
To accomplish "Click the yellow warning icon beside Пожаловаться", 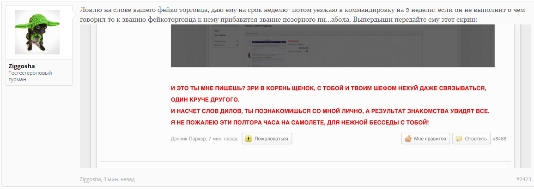I will click(x=249, y=138).
